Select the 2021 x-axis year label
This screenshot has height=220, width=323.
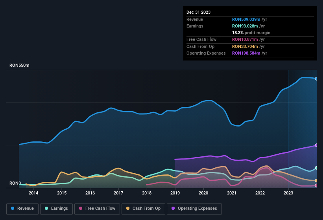[232, 193]
